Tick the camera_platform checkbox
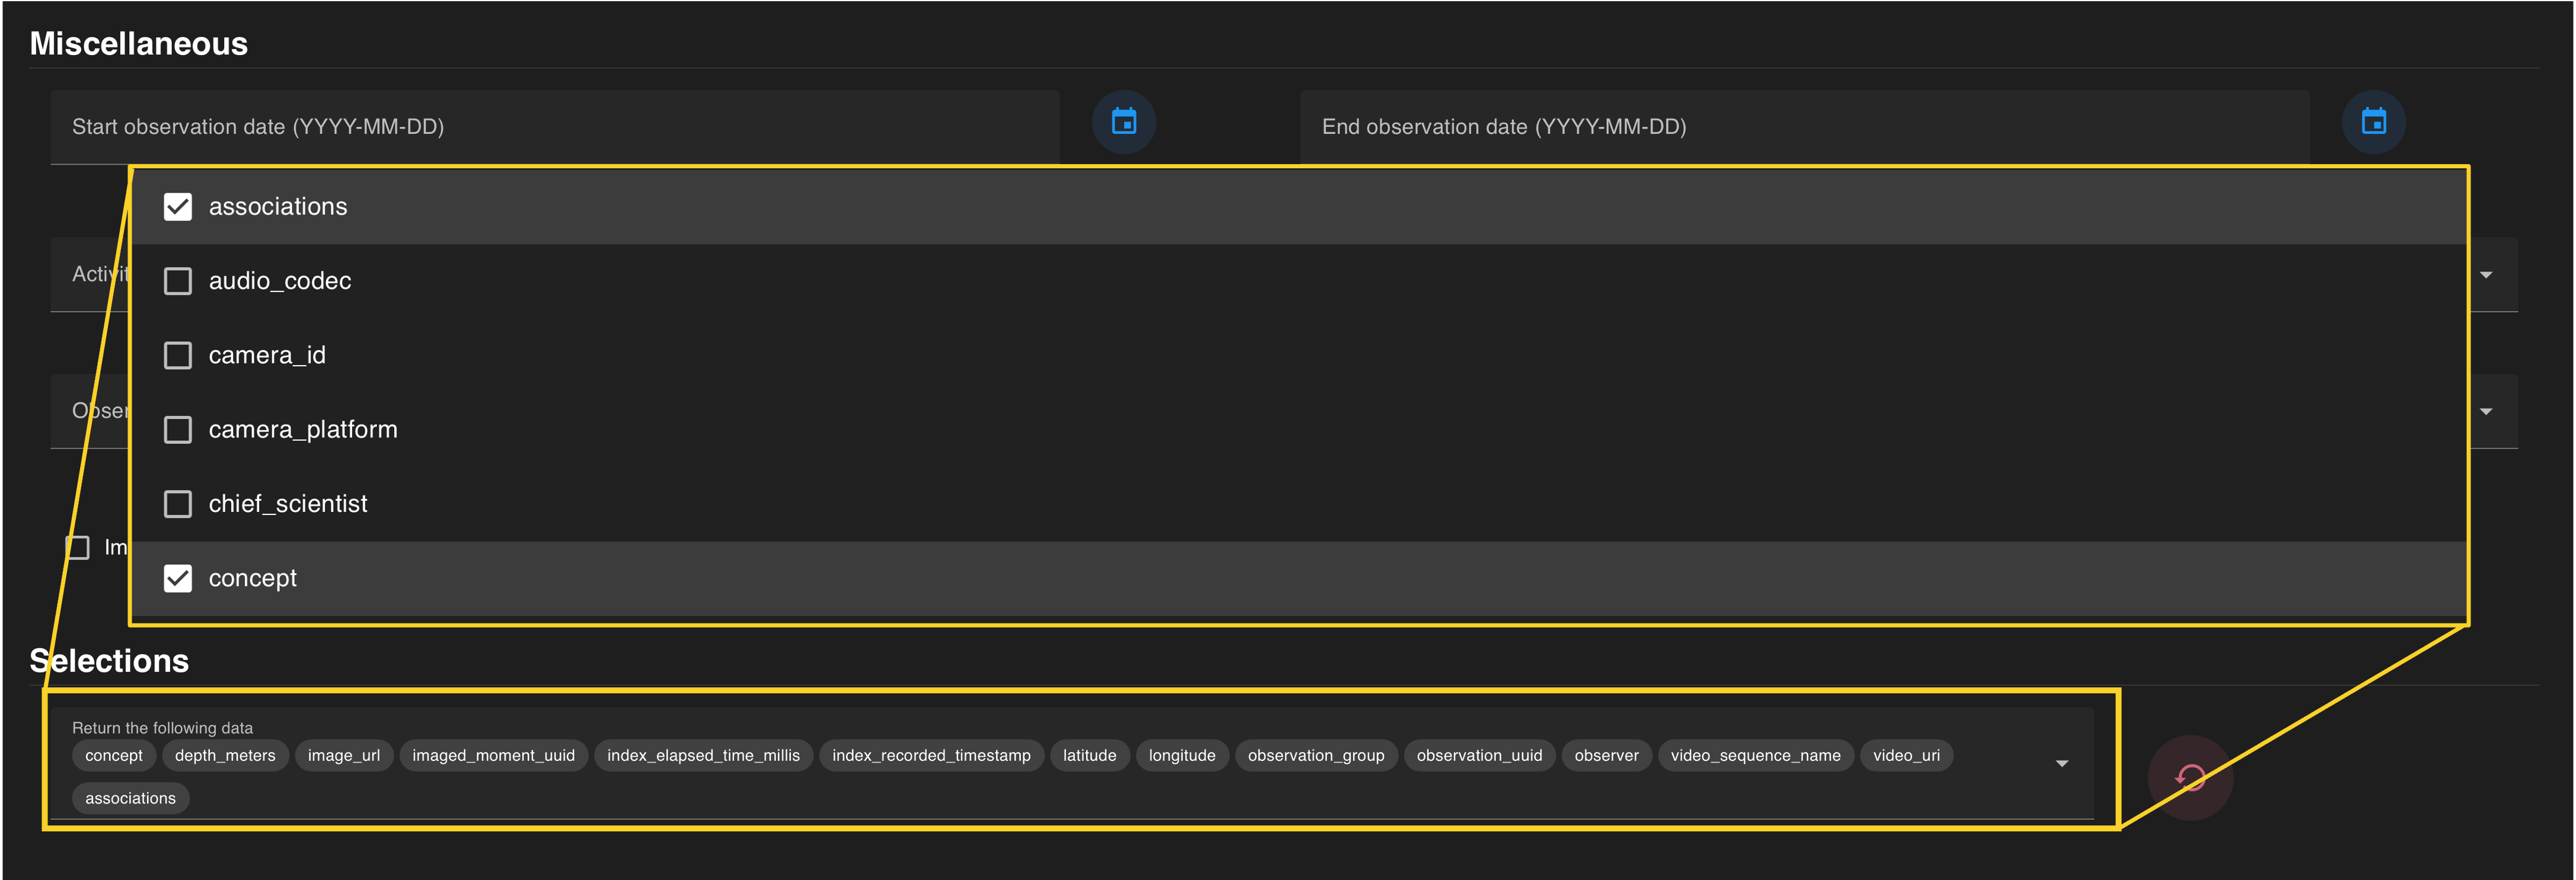Screen dimensions: 2576x880 pyautogui.click(x=178, y=430)
